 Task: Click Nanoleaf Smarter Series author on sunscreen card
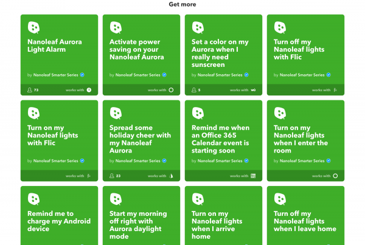click(x=220, y=75)
